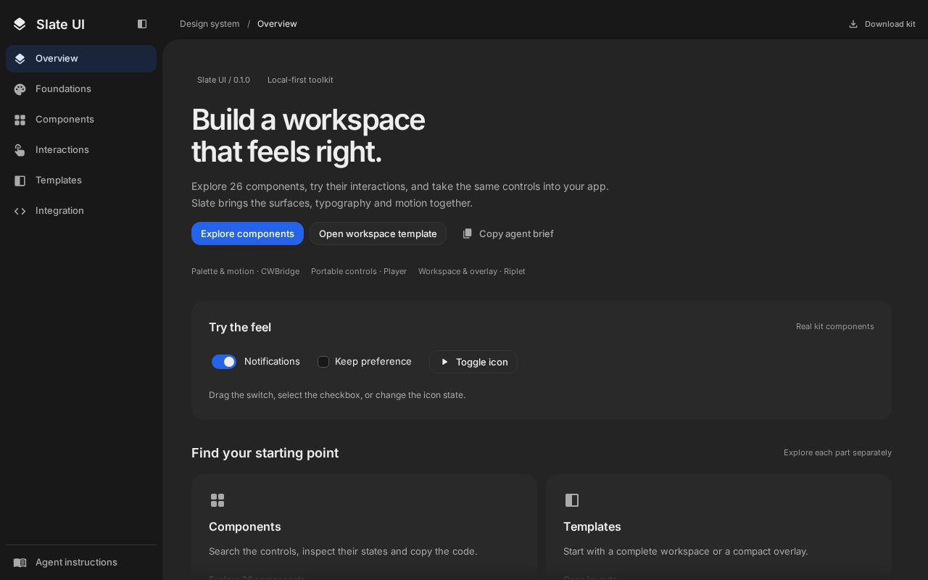928x580 pixels.
Task: Click the Explore components button
Action: [x=247, y=233]
